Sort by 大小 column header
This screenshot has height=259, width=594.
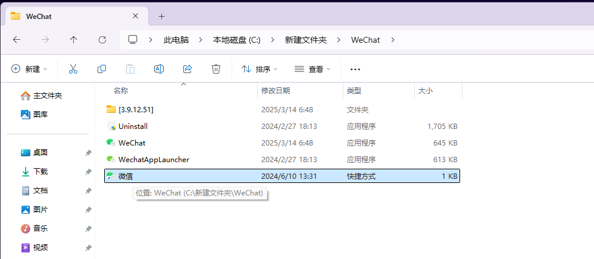pos(426,91)
